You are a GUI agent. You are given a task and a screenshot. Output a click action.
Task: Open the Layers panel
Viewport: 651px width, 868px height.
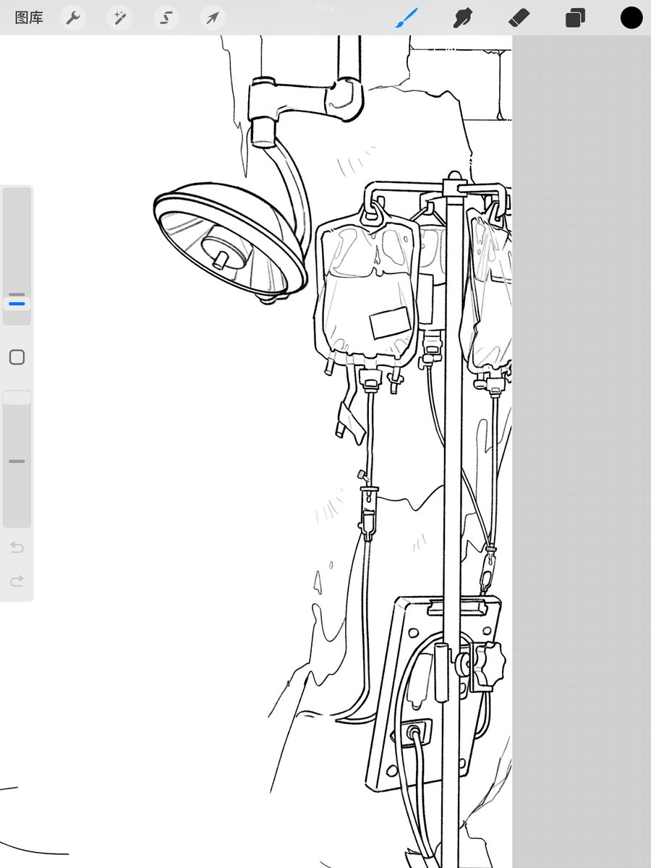click(576, 18)
